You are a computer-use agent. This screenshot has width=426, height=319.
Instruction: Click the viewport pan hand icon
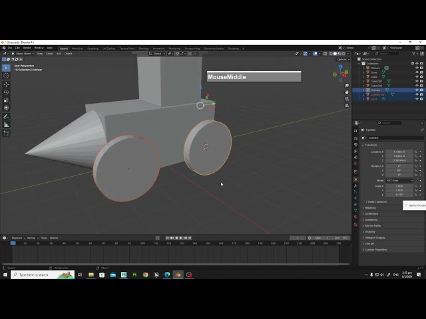(347, 92)
